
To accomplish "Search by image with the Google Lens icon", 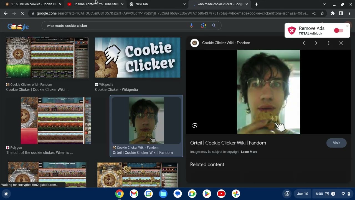I will (203, 26).
